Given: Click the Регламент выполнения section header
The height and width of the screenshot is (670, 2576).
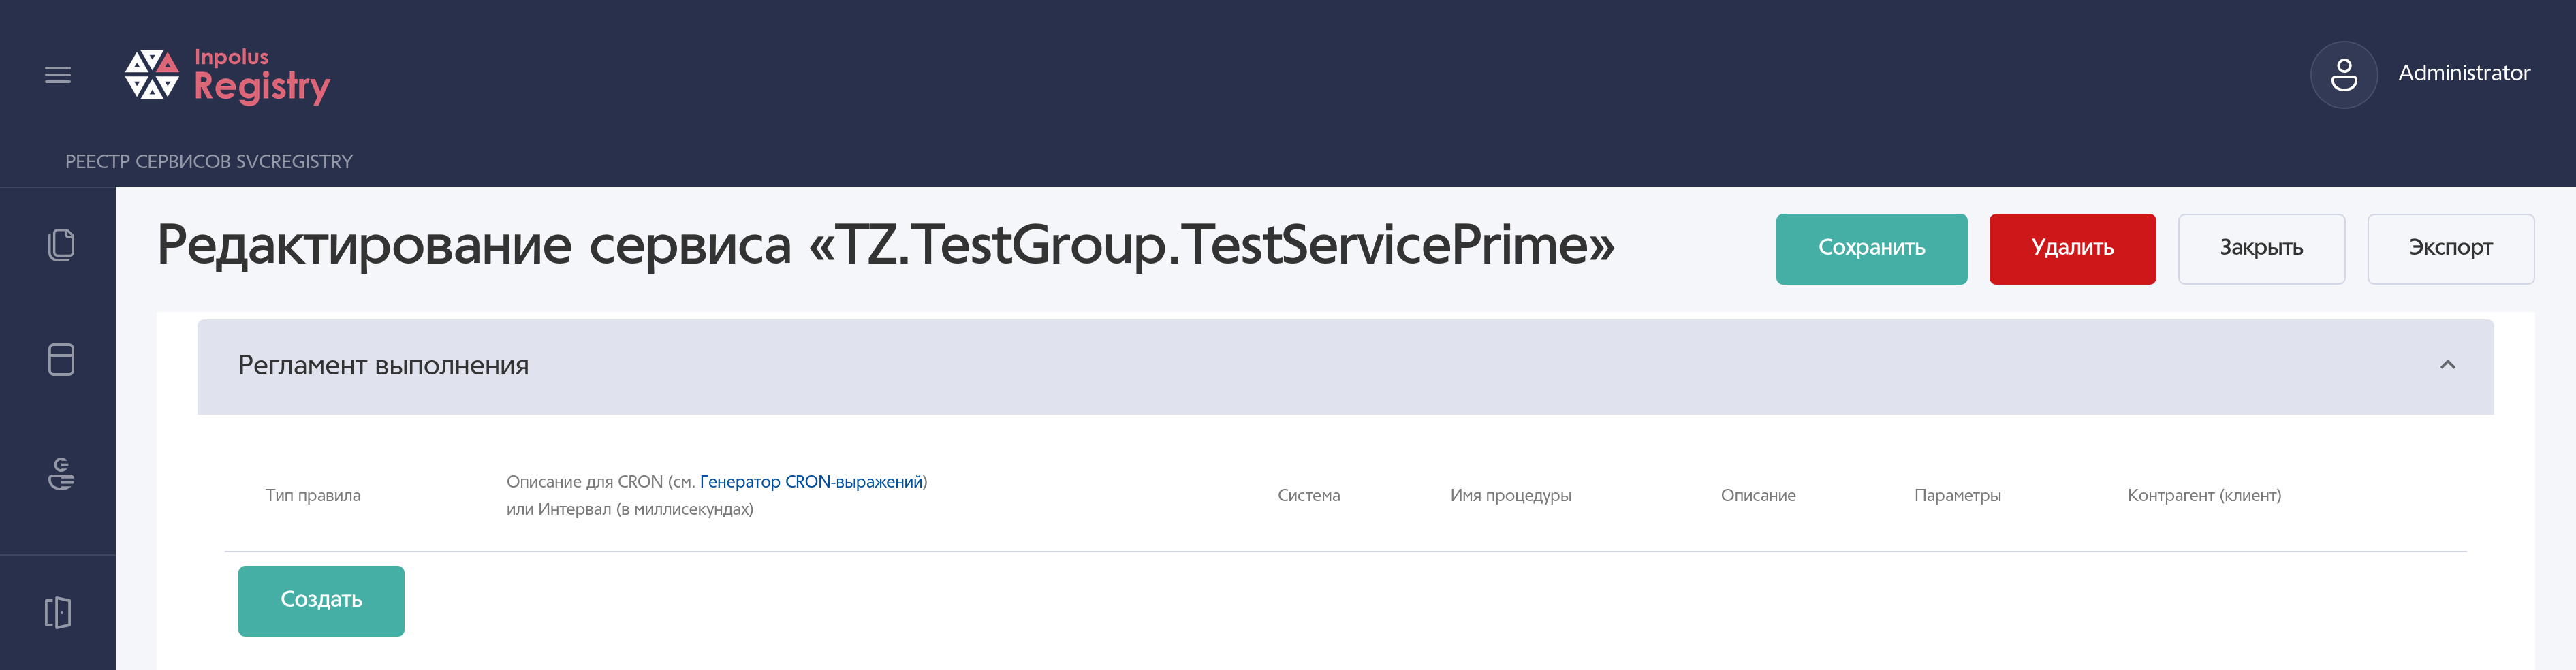Looking at the screenshot, I should 1345,367.
